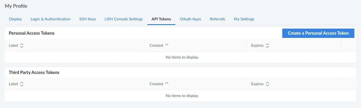
Task: Toggle Expires sort icon in Third Party tokens
Action: [267, 84]
